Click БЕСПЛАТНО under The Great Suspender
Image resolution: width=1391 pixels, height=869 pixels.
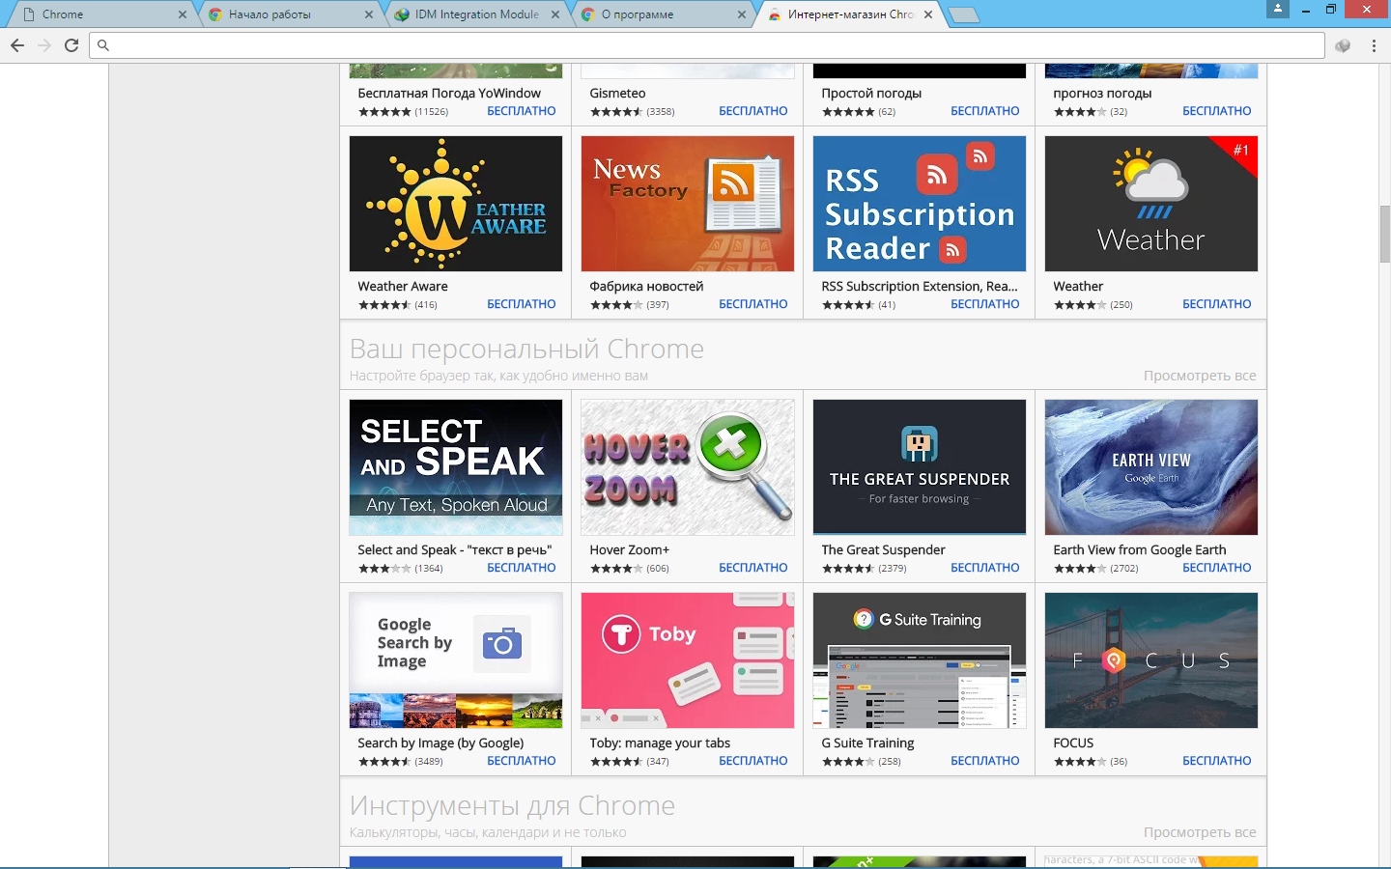[x=985, y=568]
